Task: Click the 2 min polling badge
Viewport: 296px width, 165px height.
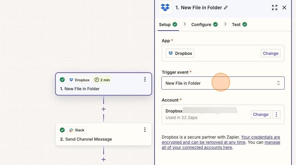Action: [102, 80]
